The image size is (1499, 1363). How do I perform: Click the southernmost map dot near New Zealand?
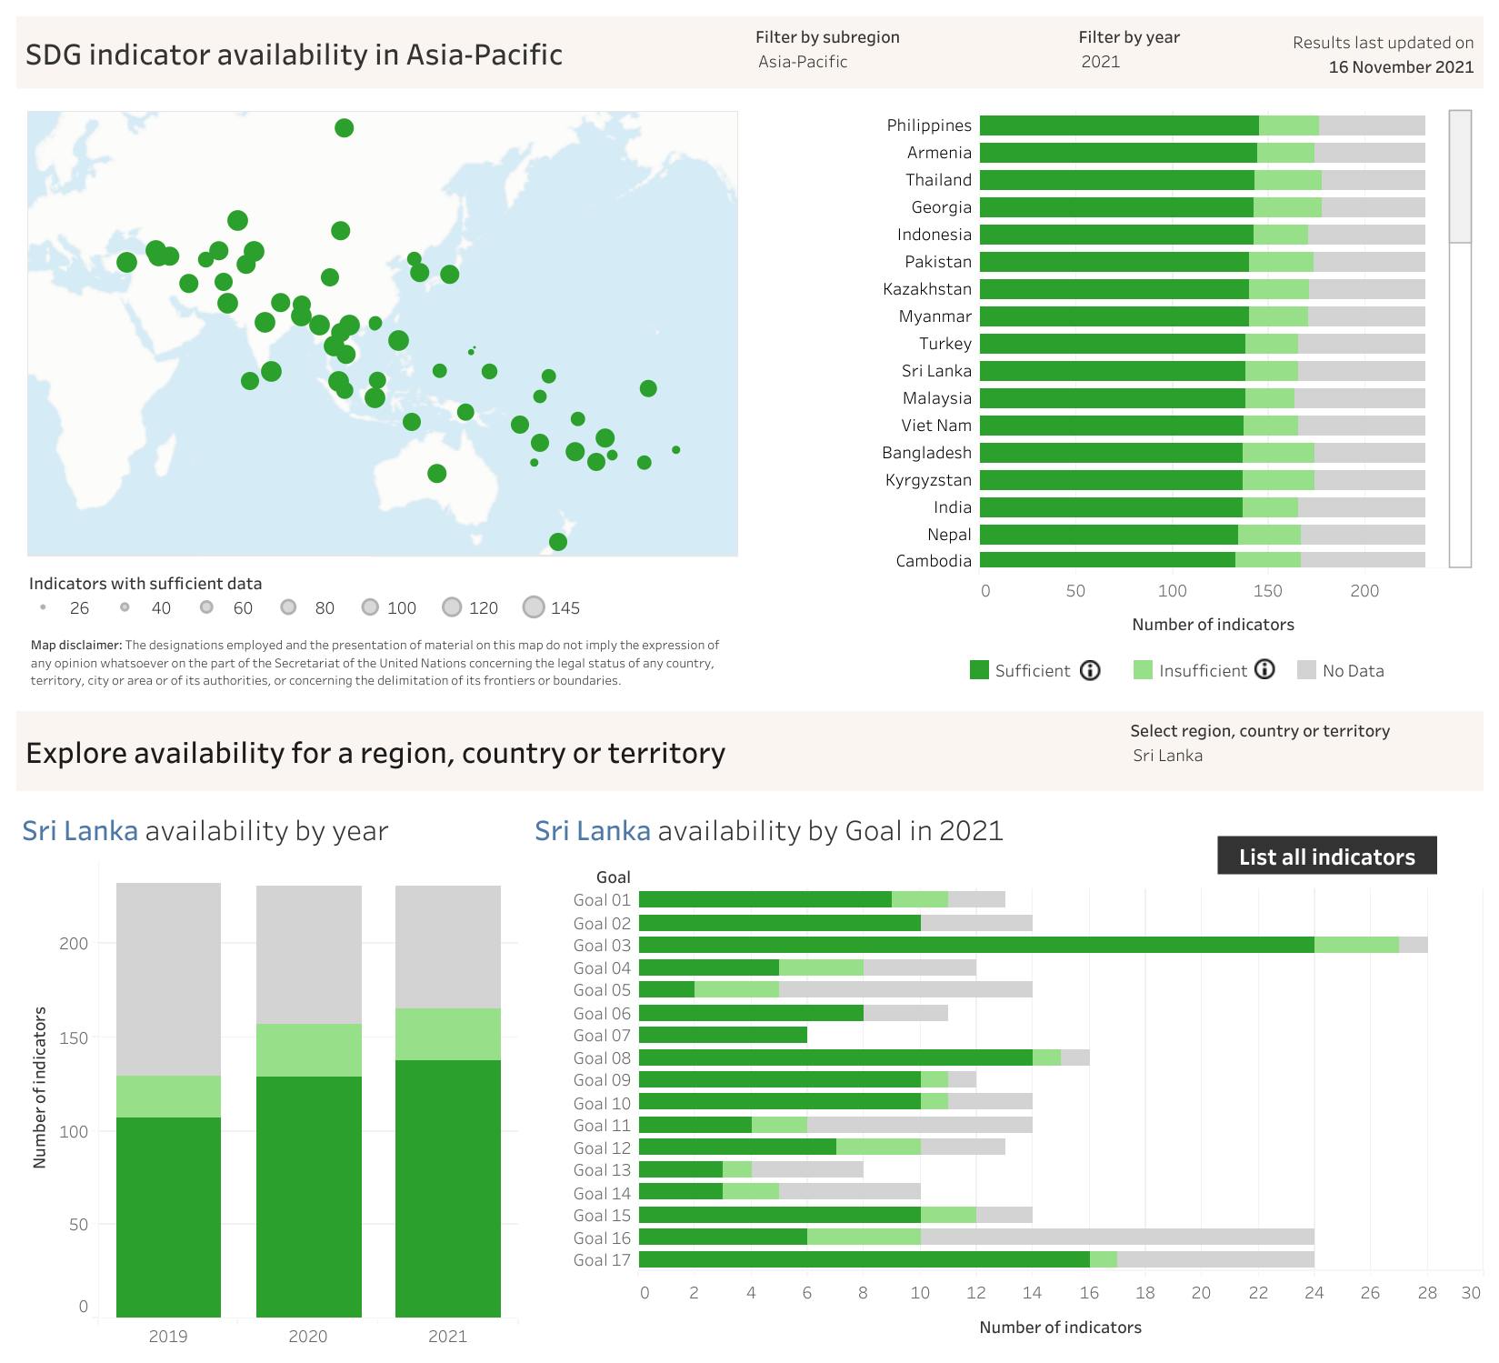pos(558,542)
